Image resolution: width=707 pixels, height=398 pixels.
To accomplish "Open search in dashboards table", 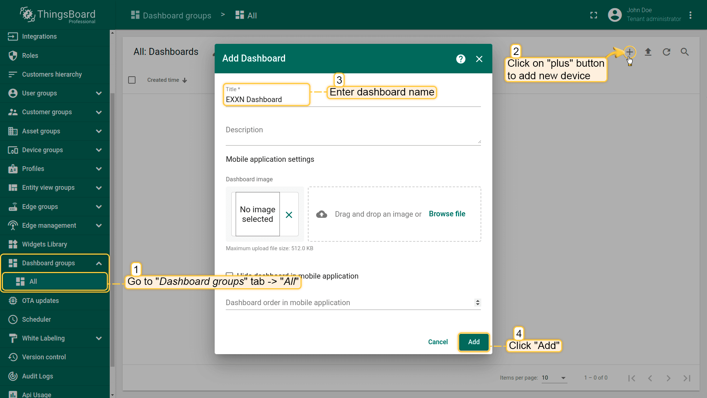I will tap(685, 52).
